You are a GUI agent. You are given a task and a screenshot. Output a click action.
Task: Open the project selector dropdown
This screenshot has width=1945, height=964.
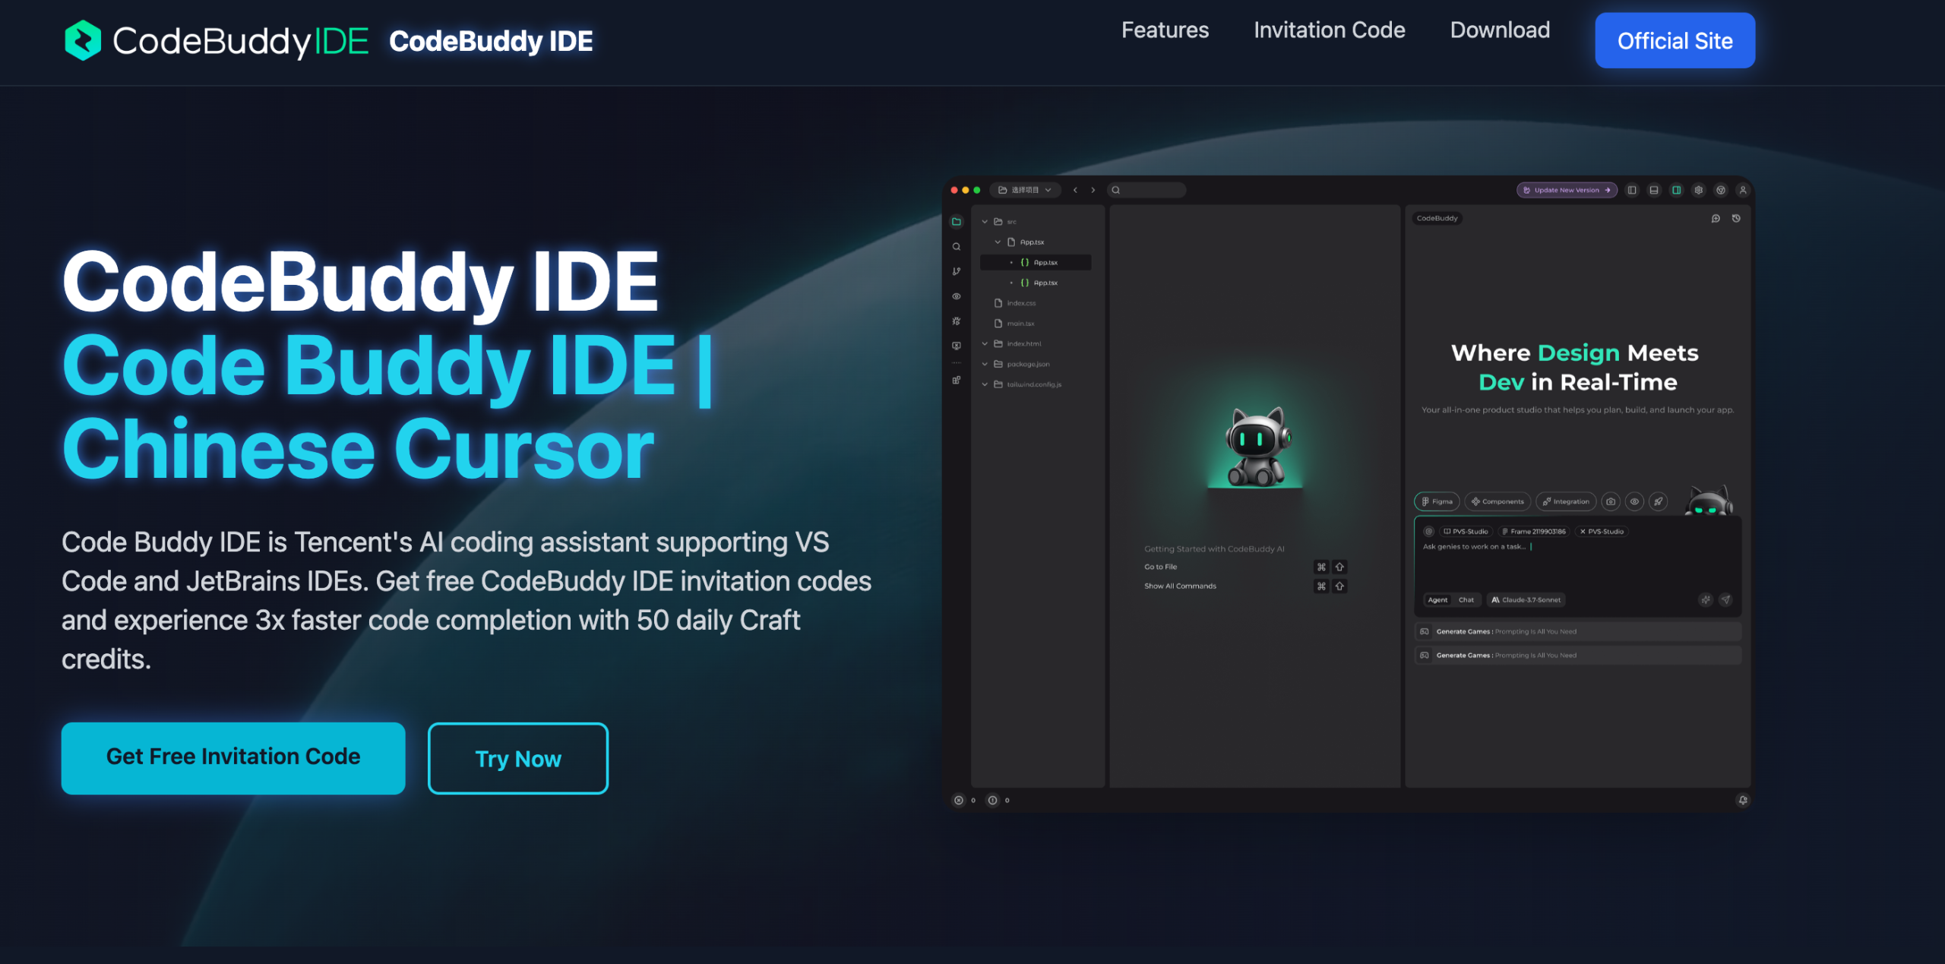(x=1025, y=190)
